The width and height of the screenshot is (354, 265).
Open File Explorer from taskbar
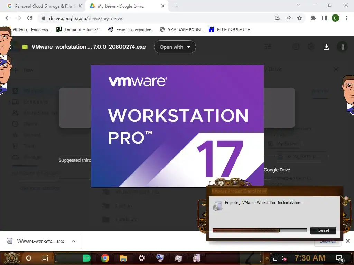[x=123, y=258]
